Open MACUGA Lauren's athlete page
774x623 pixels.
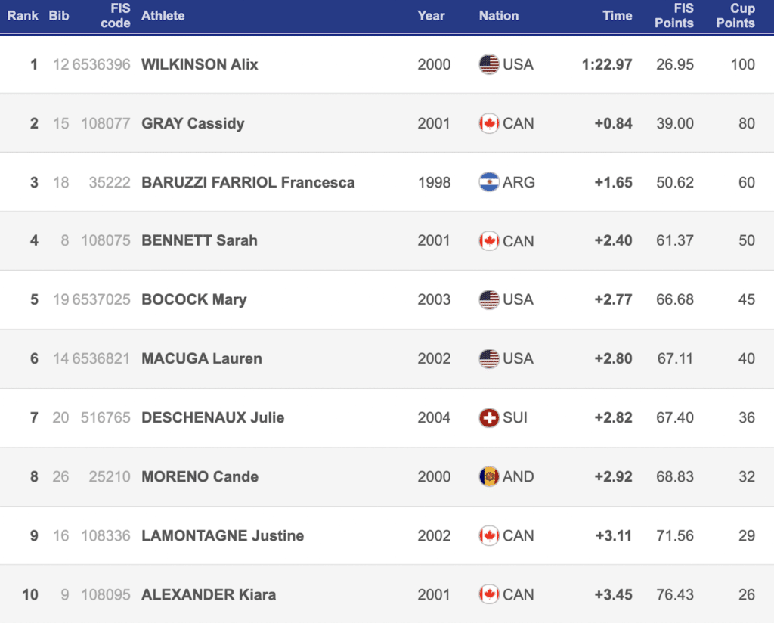pos(202,358)
